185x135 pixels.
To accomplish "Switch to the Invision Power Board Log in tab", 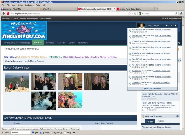I will 135,9.
